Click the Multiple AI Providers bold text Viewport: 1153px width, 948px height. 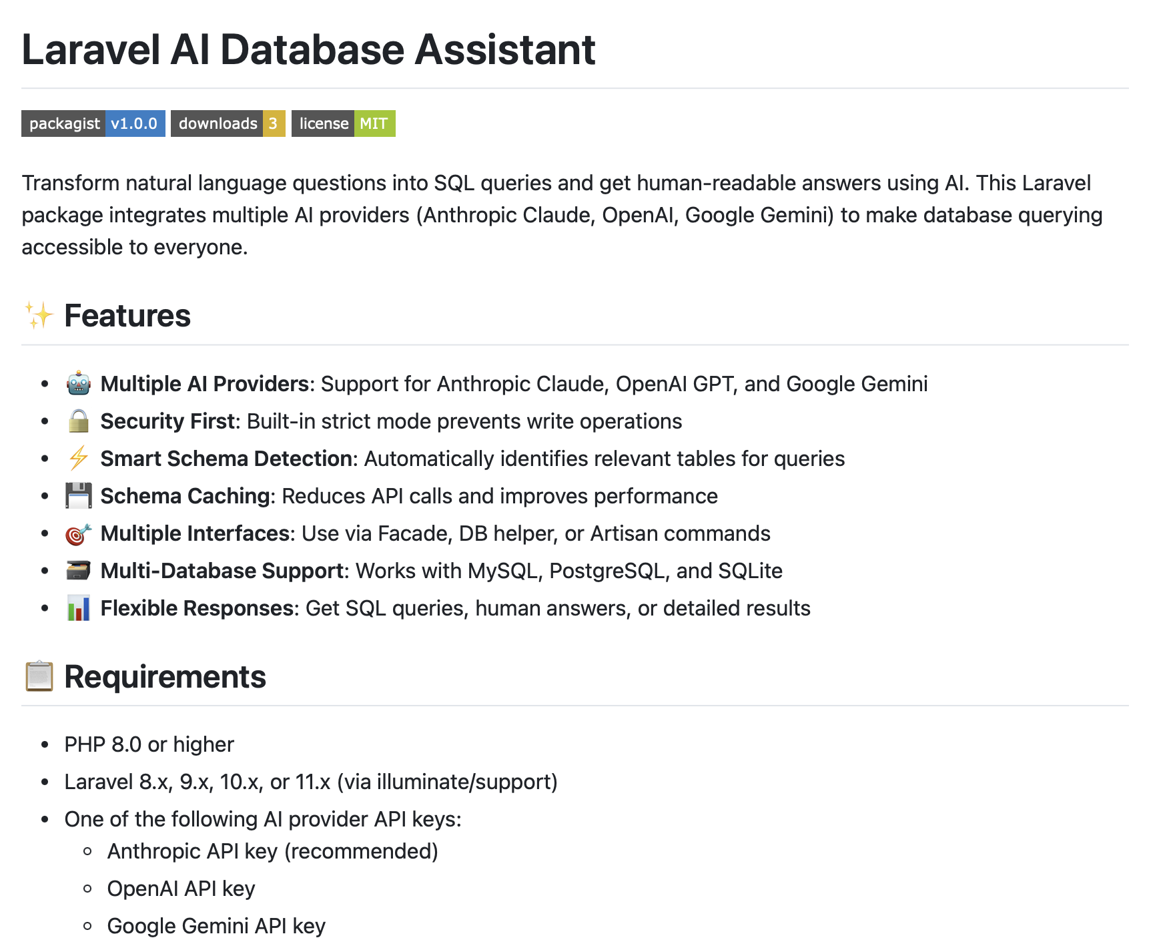click(204, 384)
